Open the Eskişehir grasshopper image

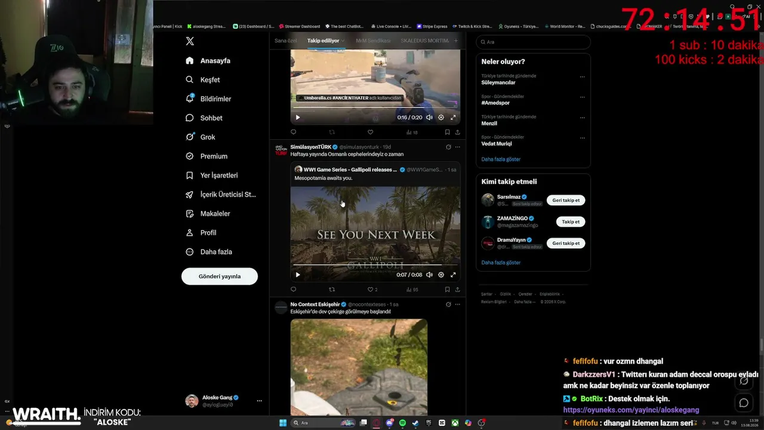click(x=359, y=367)
